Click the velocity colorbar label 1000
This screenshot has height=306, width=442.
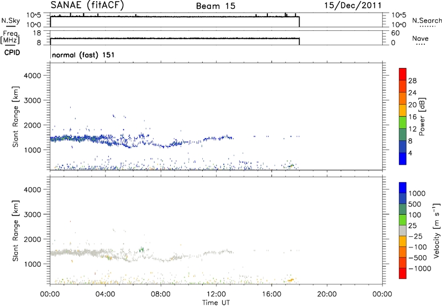click(417, 193)
